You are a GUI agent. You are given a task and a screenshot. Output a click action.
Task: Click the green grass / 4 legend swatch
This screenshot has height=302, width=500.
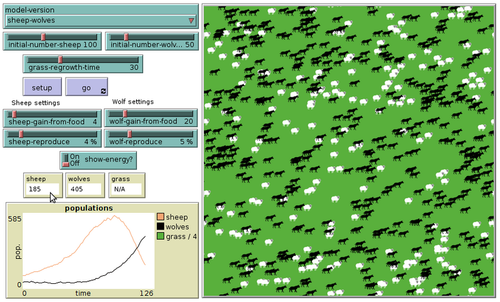pos(160,236)
